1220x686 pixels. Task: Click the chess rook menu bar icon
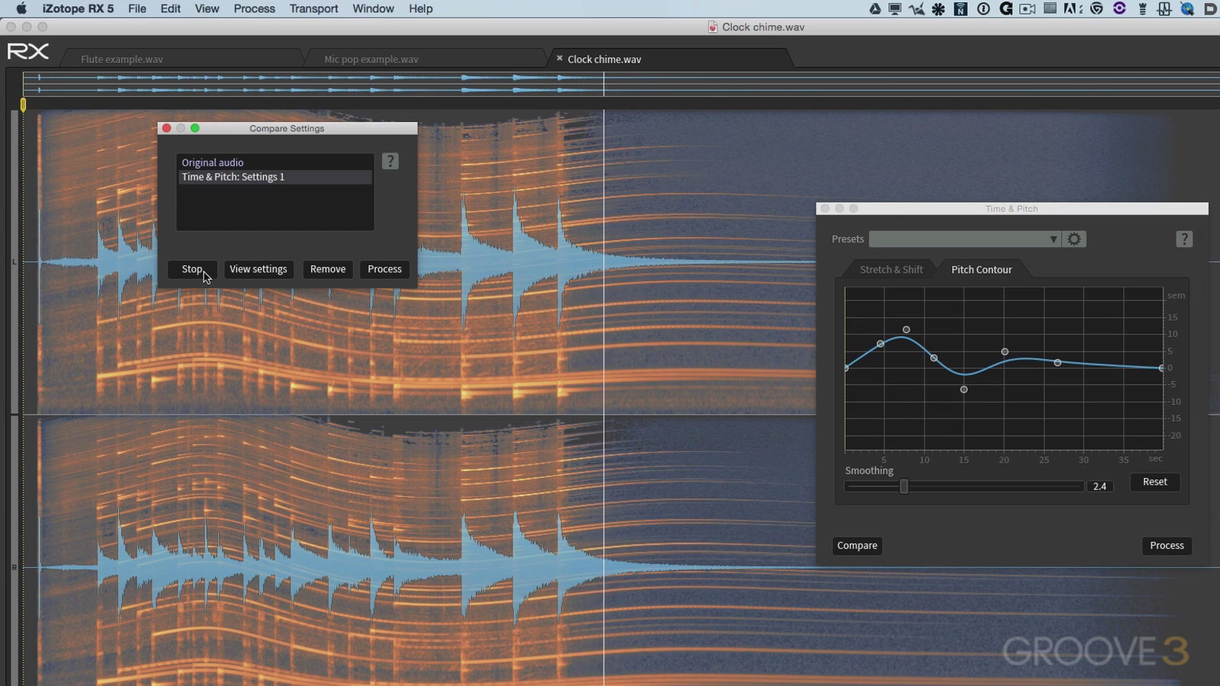(x=1142, y=8)
